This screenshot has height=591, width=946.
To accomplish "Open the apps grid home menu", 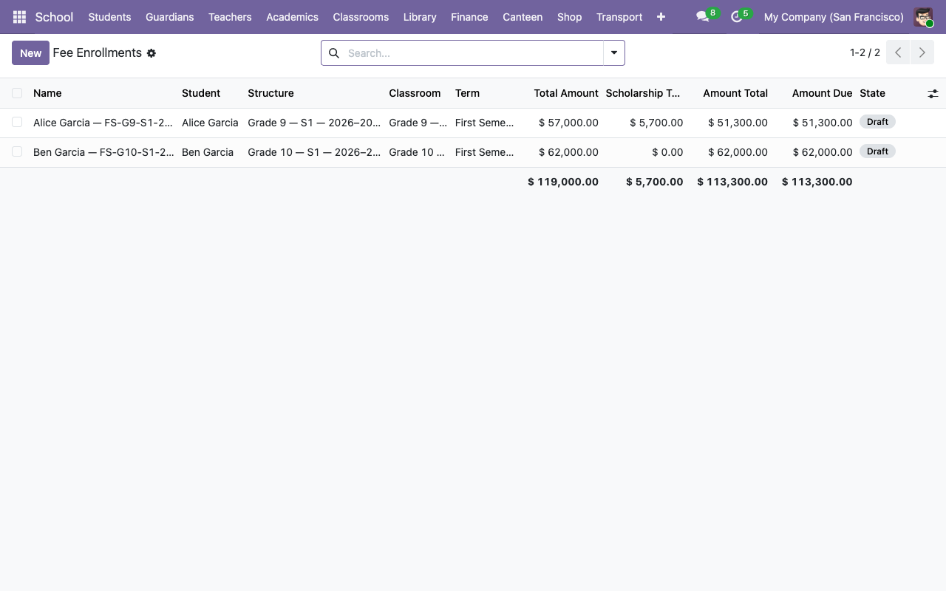I will tap(19, 16).
